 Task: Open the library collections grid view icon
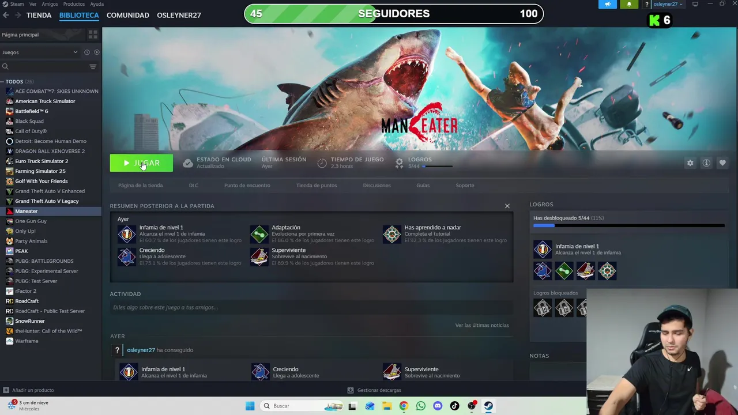[93, 35]
